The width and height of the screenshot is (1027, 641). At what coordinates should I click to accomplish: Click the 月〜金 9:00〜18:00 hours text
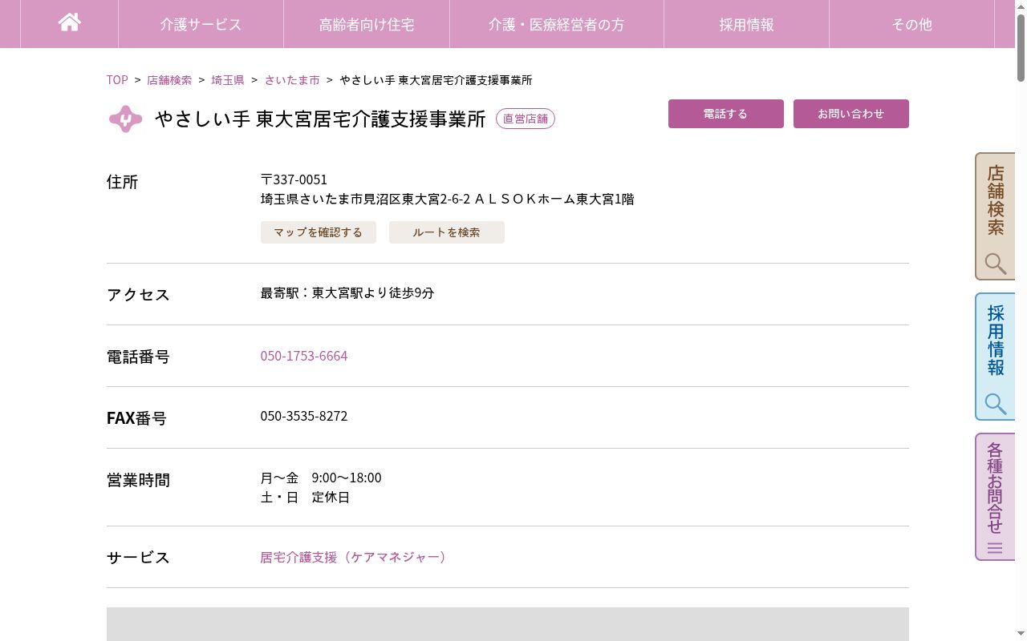point(321,478)
